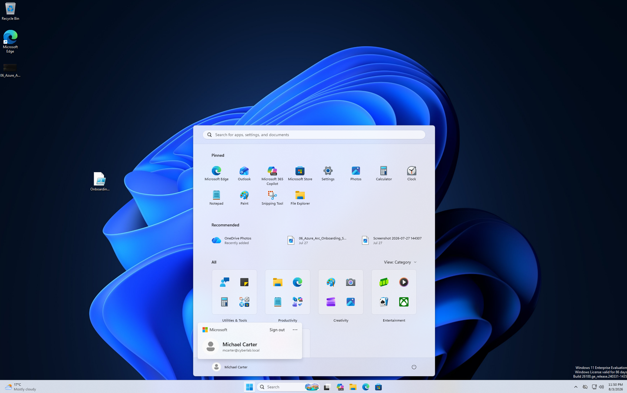Open Paint in Creativity group
The height and width of the screenshot is (393, 627).
pos(331,282)
